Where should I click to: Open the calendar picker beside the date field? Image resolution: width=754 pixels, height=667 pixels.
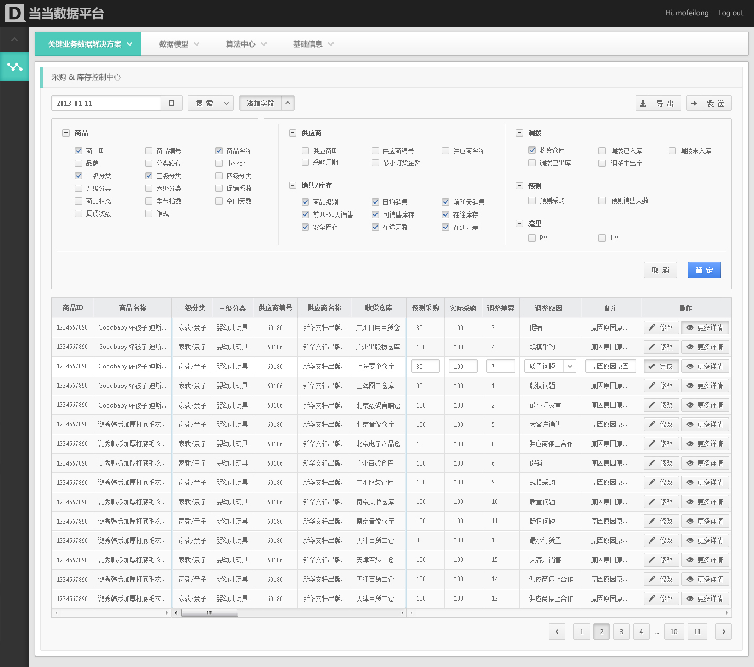coord(171,103)
